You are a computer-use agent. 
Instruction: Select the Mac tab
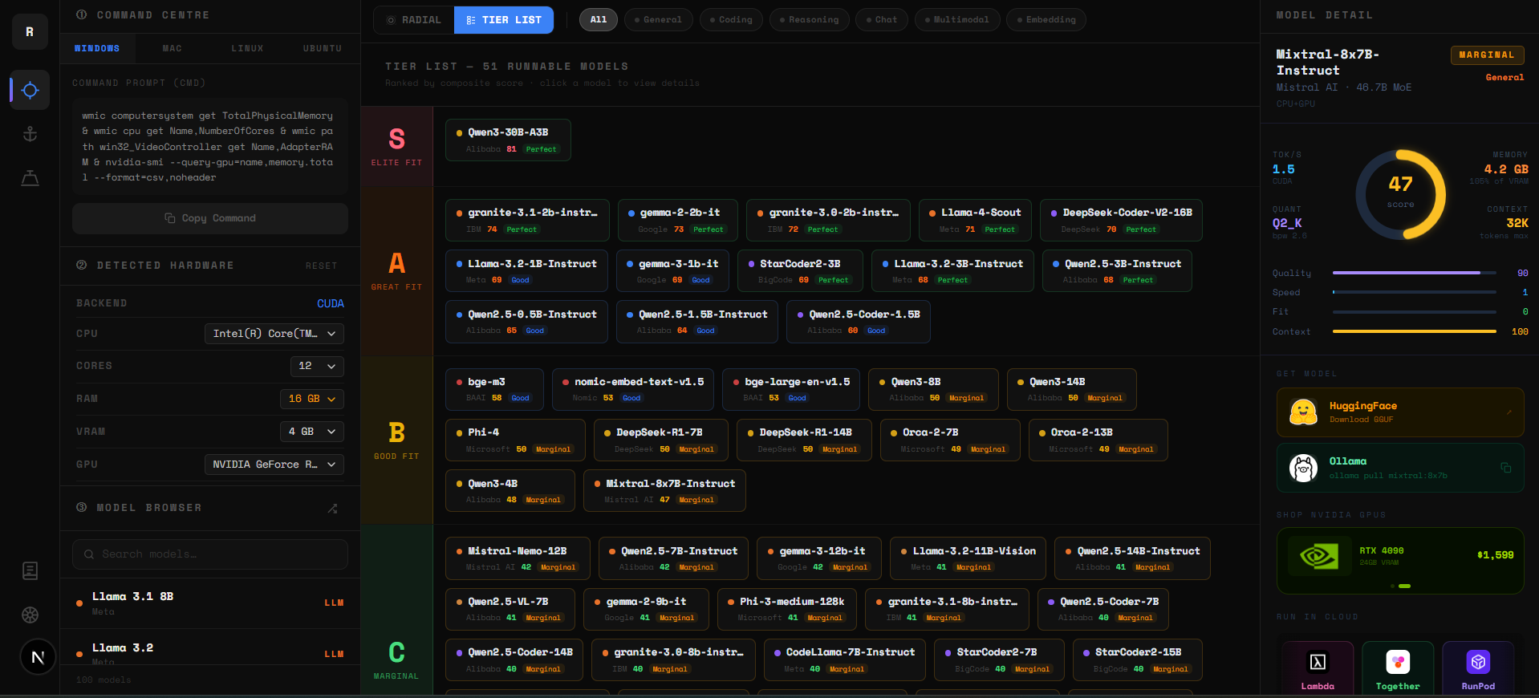pos(173,49)
